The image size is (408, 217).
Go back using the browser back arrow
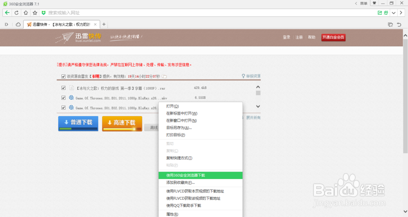[7, 13]
